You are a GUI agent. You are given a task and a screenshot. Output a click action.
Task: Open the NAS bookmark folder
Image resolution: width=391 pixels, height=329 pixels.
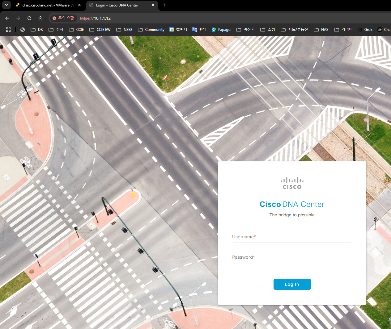tap(321, 30)
